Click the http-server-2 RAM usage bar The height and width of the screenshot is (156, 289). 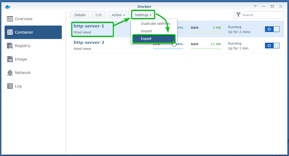click(x=206, y=48)
